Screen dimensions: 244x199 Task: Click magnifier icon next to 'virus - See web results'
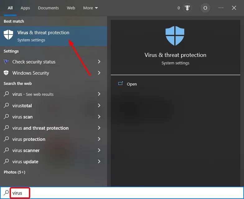pos(6,94)
